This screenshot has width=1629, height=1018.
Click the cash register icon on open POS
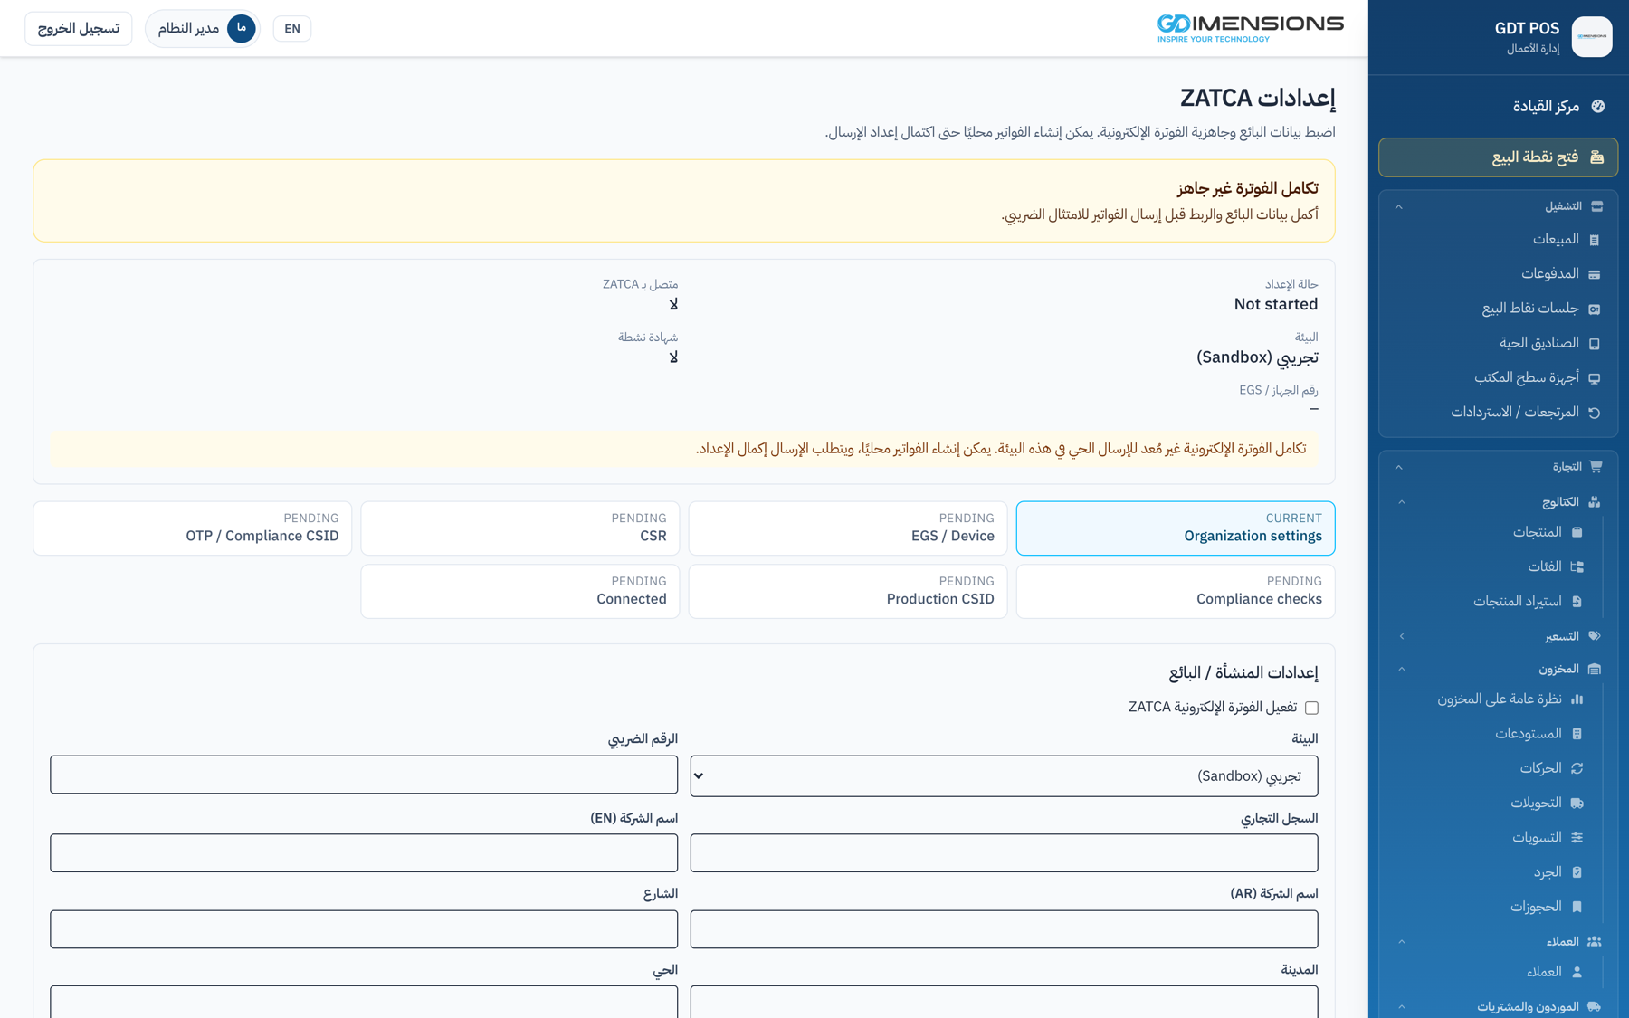[x=1596, y=157]
